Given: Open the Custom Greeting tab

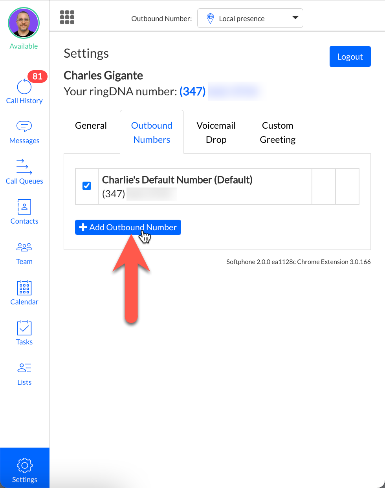Looking at the screenshot, I should pyautogui.click(x=277, y=132).
